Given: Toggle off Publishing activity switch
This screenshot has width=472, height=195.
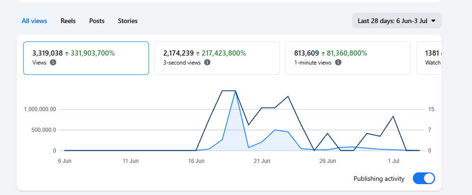Looking at the screenshot, I should (x=424, y=179).
